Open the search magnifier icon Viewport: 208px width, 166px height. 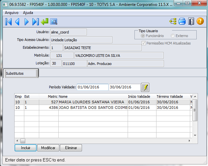(x=54, y=22)
